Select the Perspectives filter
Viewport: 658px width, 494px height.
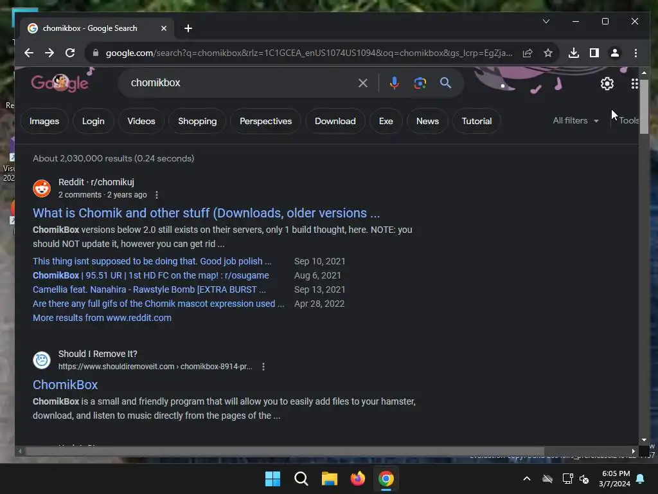click(265, 121)
